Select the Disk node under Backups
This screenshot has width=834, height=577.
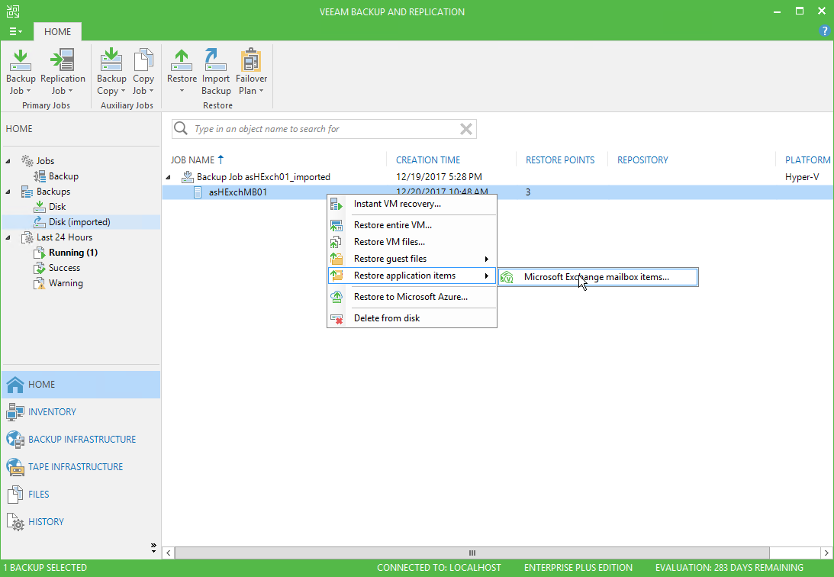[57, 206]
